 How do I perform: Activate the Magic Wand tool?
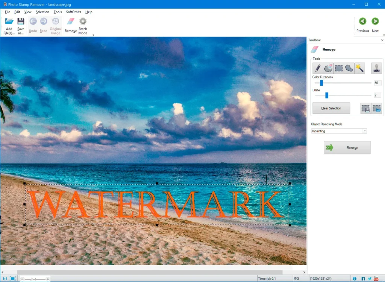[x=360, y=68]
